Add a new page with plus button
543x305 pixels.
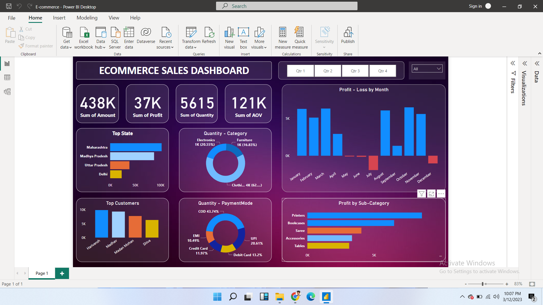[62, 273]
